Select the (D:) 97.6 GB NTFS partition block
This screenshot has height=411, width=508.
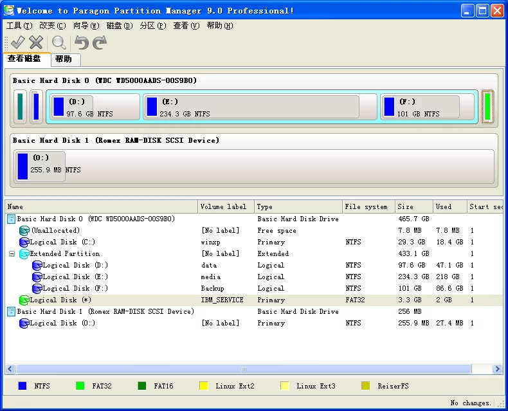coord(95,107)
